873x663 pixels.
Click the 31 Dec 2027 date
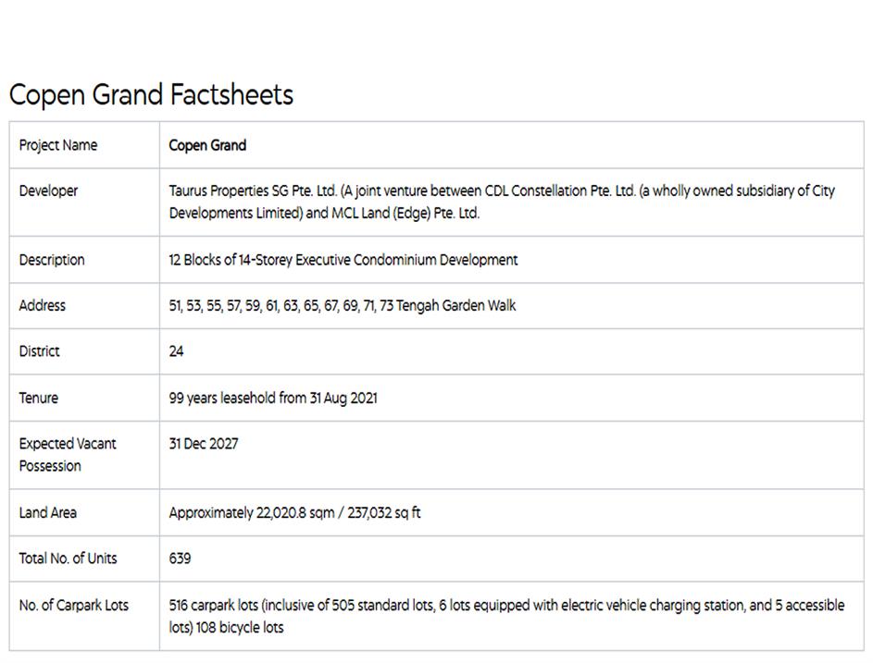click(x=204, y=444)
